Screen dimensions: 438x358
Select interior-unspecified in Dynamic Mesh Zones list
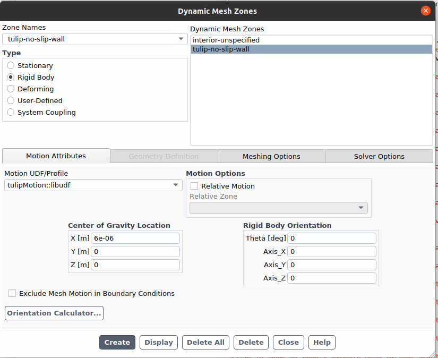[226, 40]
